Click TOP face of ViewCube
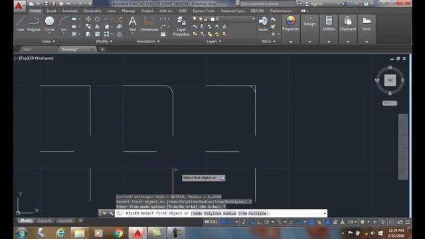This screenshot has width=425, height=239. pos(390,80)
